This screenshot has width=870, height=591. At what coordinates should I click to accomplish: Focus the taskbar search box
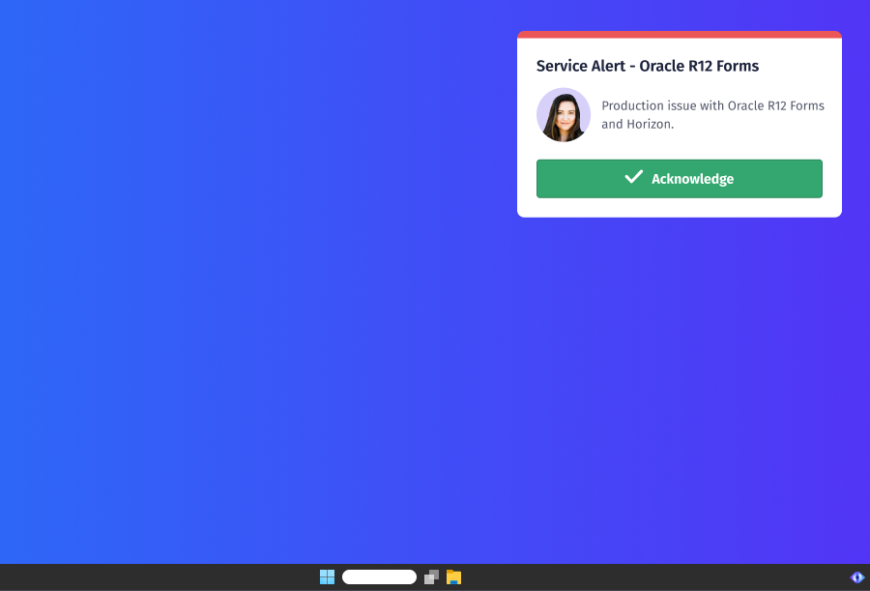(x=379, y=577)
